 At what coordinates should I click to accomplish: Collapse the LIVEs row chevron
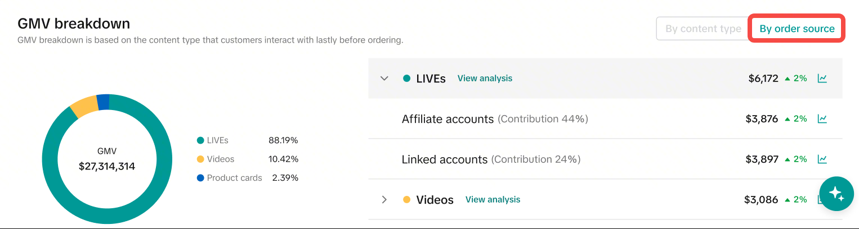tap(384, 79)
